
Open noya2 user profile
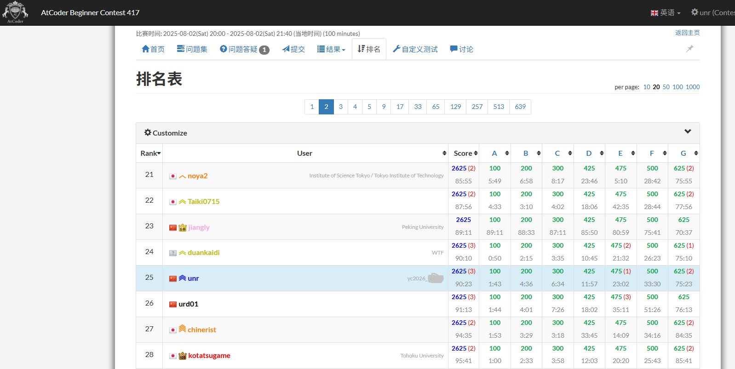pos(198,176)
